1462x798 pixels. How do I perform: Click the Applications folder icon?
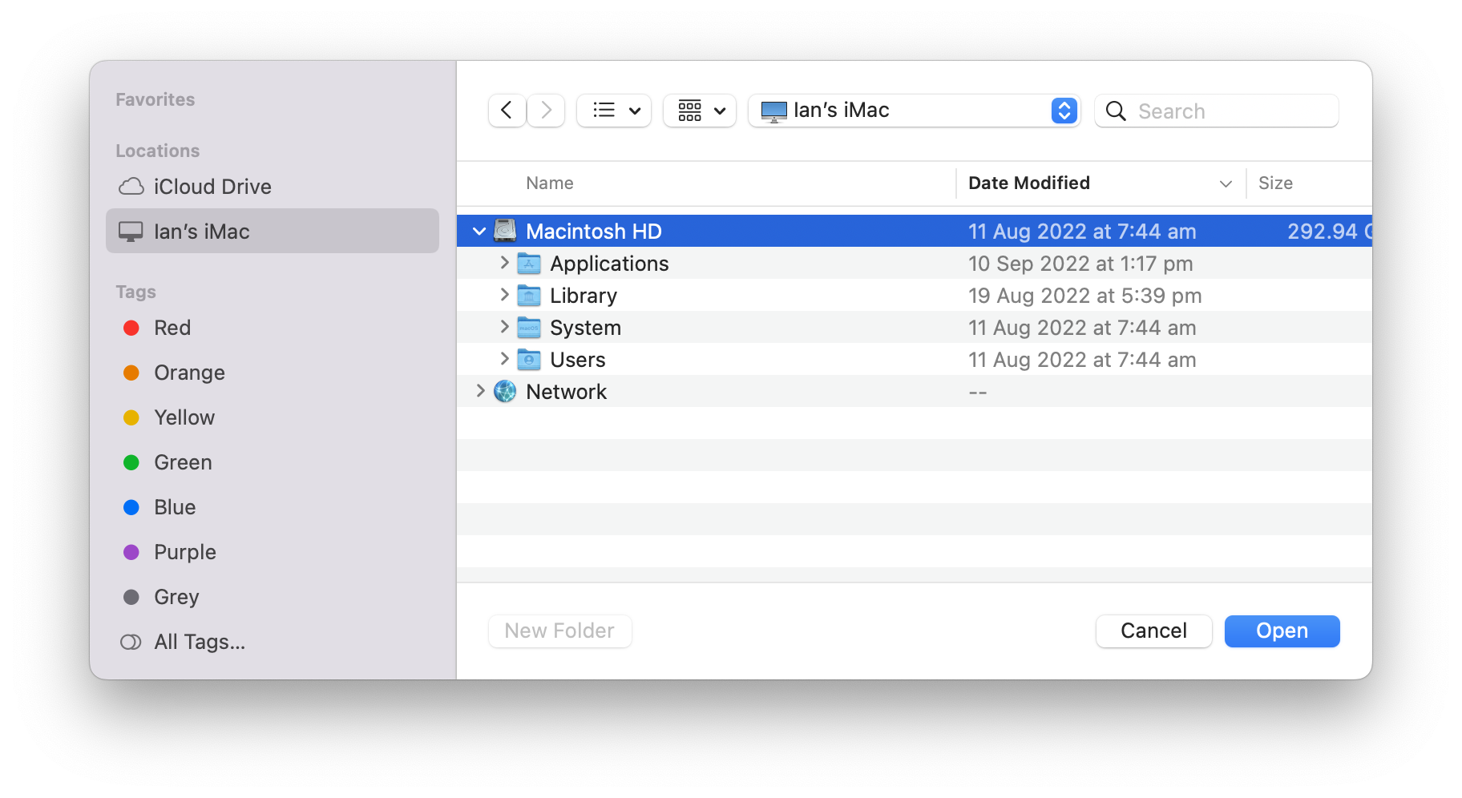click(529, 263)
